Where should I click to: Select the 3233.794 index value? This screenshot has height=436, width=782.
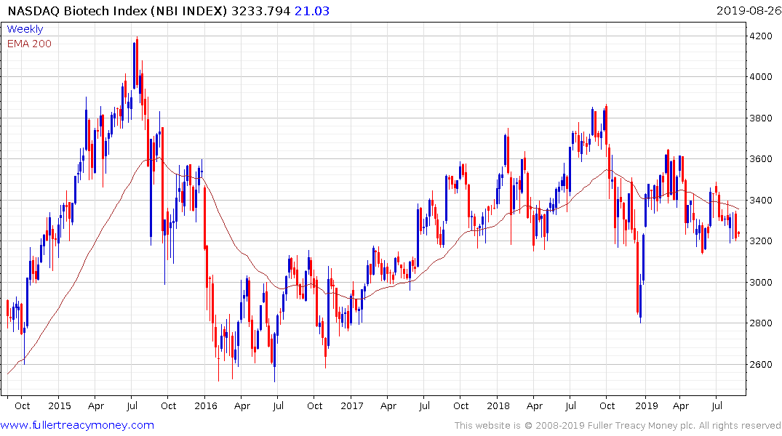tap(261, 11)
